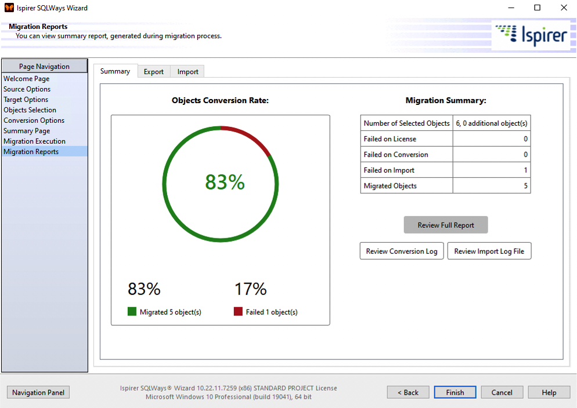Open Help for the wizard
Viewport: 577px width, 408px height.
pos(549,392)
